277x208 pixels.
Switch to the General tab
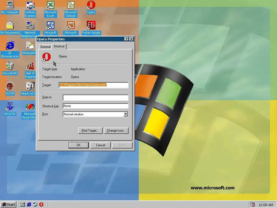(45, 47)
